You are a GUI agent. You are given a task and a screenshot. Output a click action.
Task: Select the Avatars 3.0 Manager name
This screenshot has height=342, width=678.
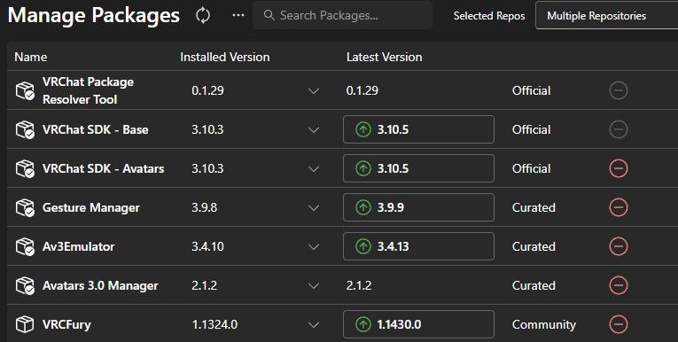[x=100, y=285]
